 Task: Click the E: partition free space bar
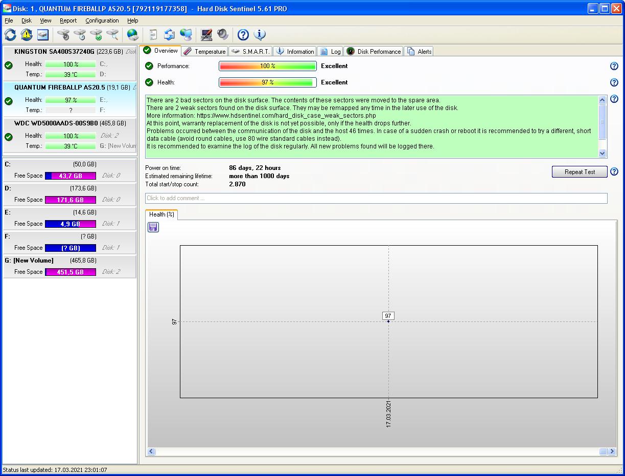coord(71,224)
